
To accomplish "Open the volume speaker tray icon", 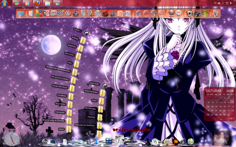I will [x=231, y=3].
